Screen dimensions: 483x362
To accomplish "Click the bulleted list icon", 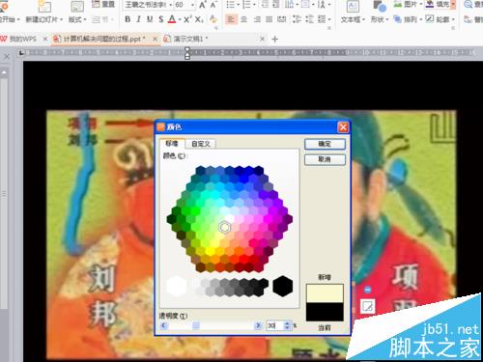I will coord(230,5).
